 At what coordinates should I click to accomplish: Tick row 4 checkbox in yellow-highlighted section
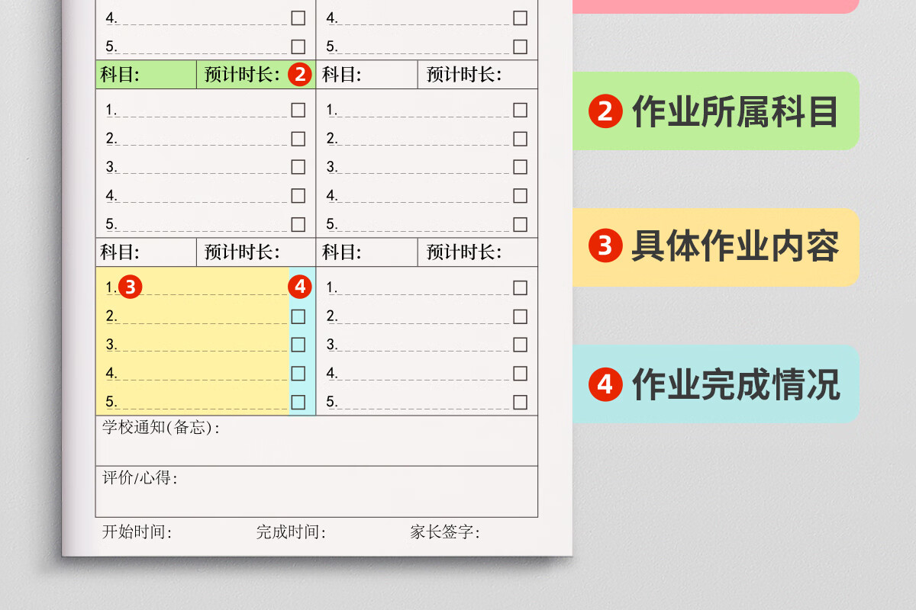[x=298, y=374]
